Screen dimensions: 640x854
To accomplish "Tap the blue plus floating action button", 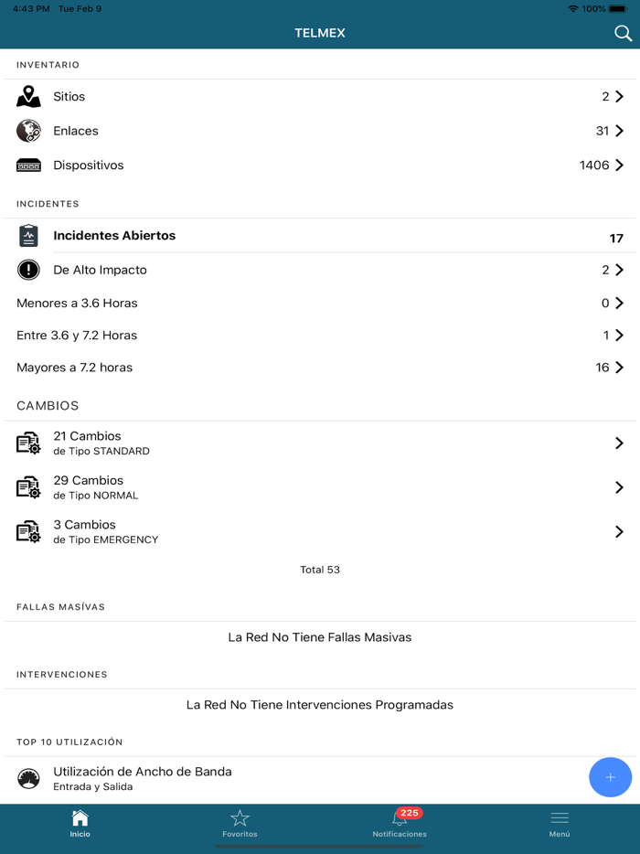I will tap(610, 777).
